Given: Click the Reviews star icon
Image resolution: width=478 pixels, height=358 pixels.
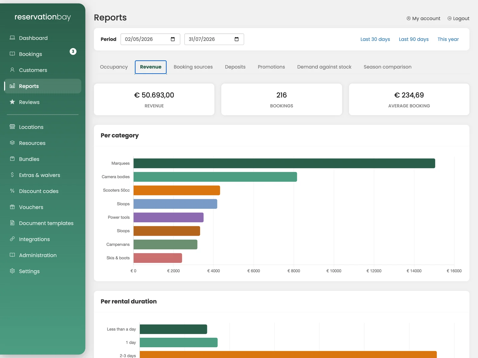Looking at the screenshot, I should (12, 102).
